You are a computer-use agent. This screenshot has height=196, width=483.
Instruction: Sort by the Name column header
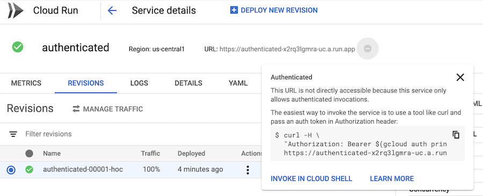click(x=52, y=154)
